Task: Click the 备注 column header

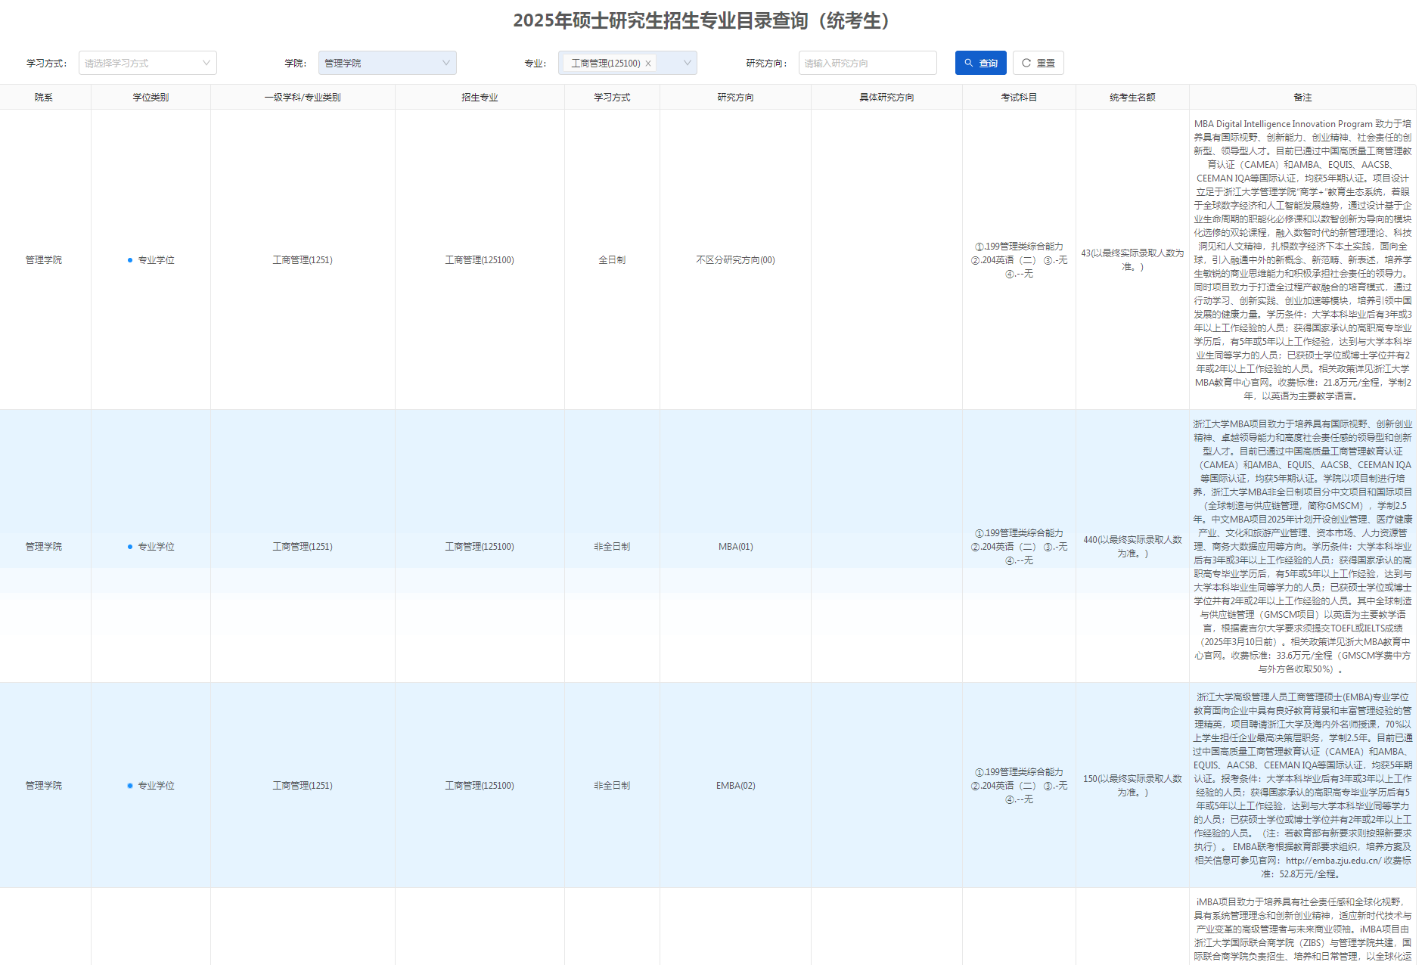Action: point(1302,98)
